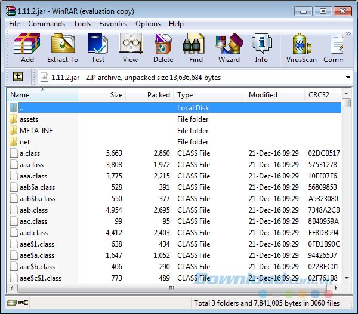This screenshot has height=314, width=358.
Task: Click the aae$1.class file icon
Action: coord(14,244)
